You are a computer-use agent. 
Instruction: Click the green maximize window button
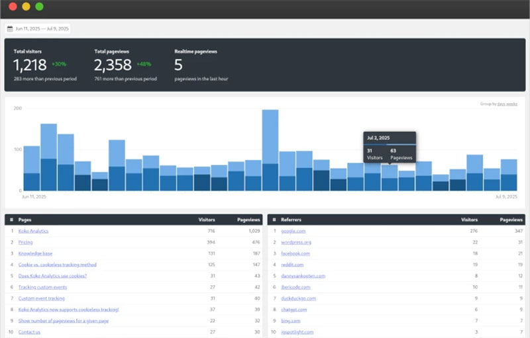pyautogui.click(x=39, y=7)
